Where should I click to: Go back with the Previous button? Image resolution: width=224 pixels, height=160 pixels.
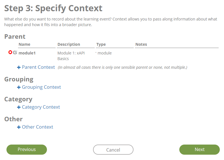27,149
